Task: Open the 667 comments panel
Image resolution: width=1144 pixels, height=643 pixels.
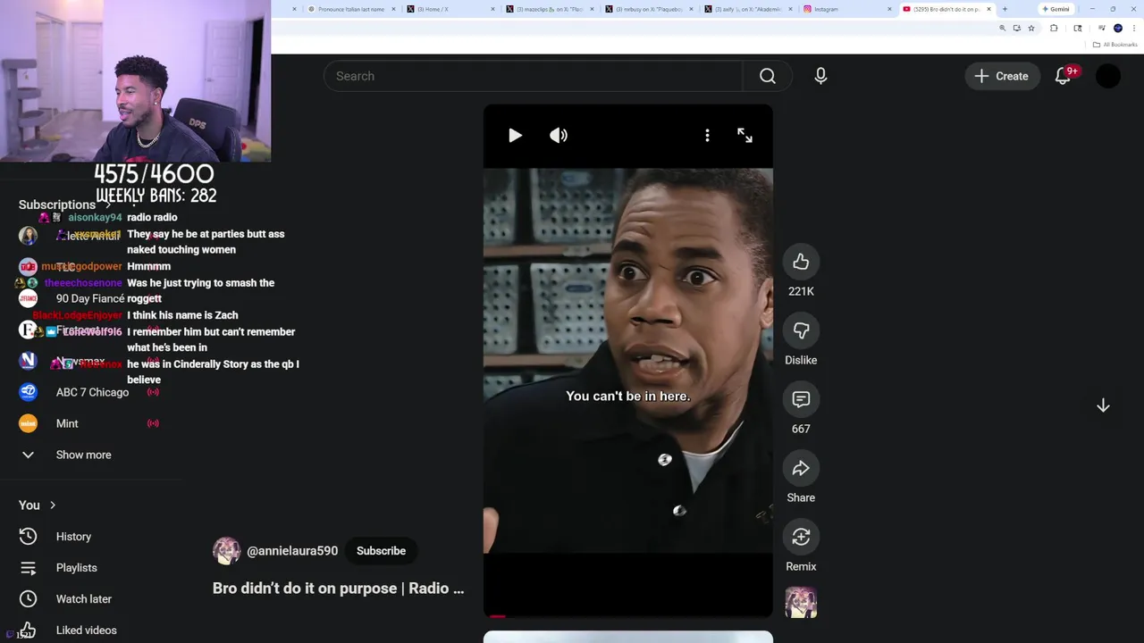Action: click(x=801, y=399)
